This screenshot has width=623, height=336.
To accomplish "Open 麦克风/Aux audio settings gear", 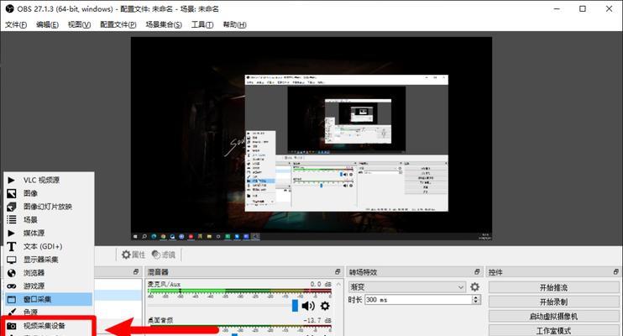I will (x=325, y=306).
